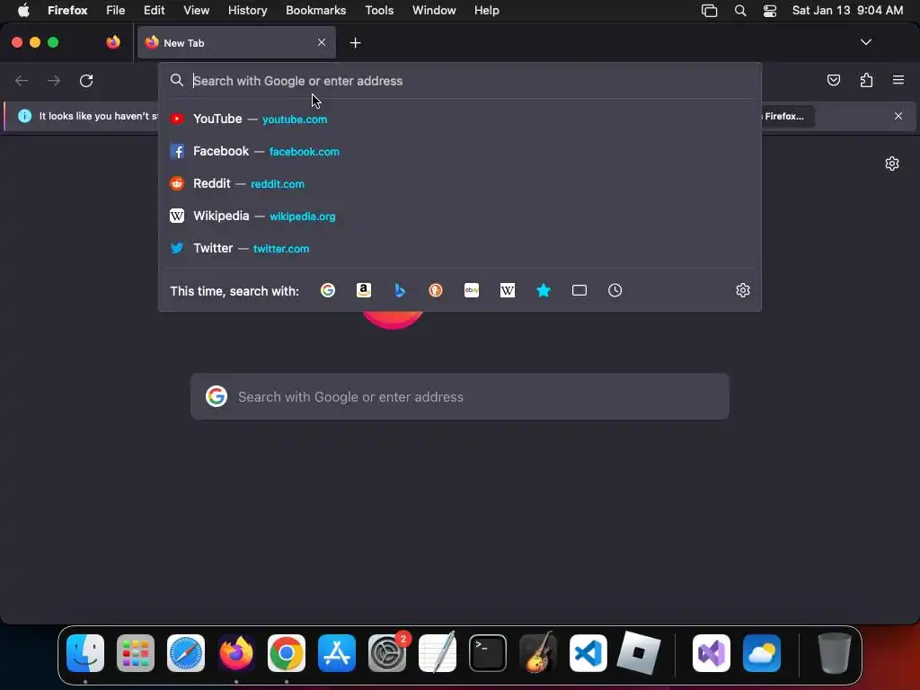
Task: Open Firefox application hamburger menu
Action: (898, 80)
